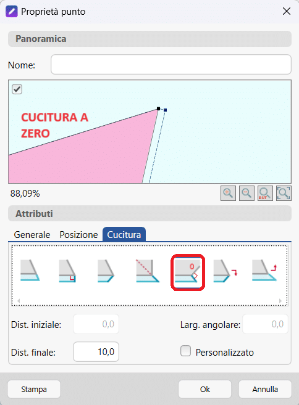Image resolution: width=299 pixels, height=405 pixels.
Task: Fit preview to window with zoom frame icon
Action: point(284,193)
